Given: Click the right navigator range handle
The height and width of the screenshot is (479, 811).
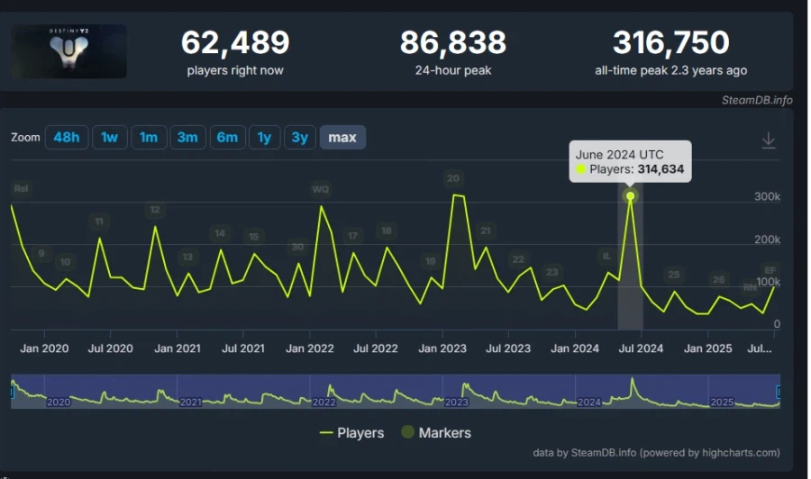Looking at the screenshot, I should [779, 392].
